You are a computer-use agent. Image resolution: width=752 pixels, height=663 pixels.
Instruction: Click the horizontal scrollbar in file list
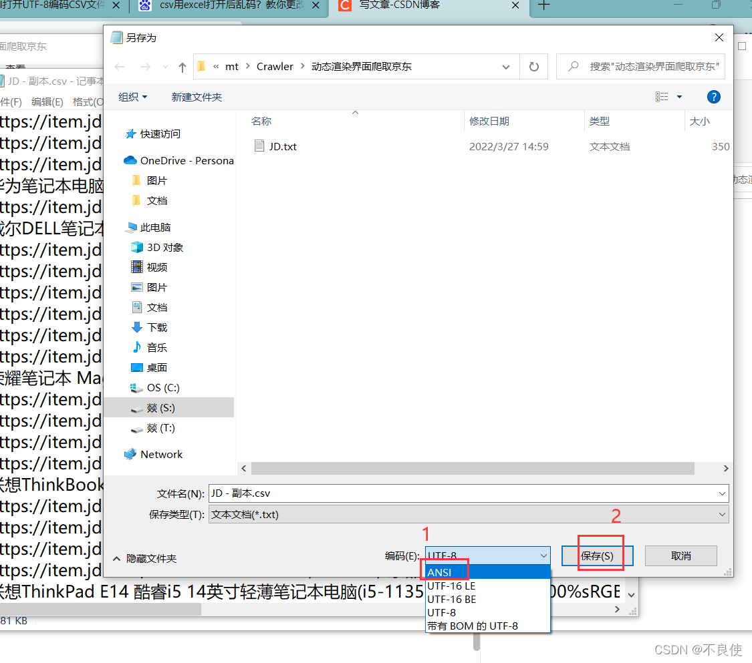[473, 468]
